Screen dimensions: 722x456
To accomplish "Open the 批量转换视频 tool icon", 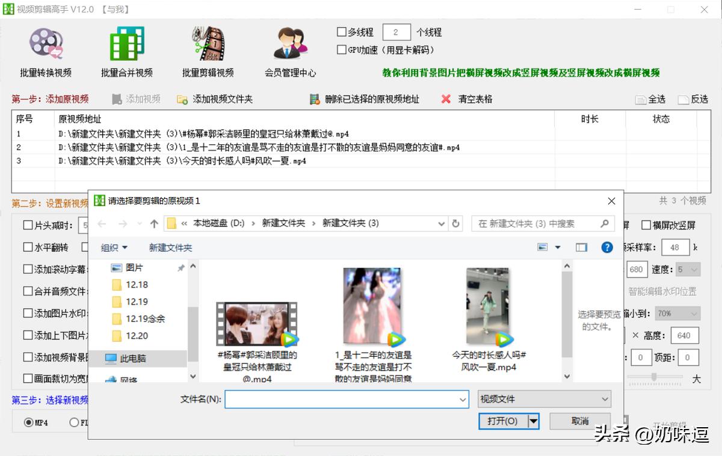I will (x=46, y=45).
